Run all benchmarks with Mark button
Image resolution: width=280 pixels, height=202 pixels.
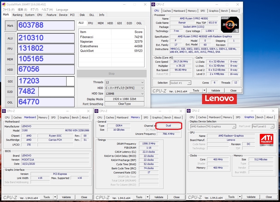[10, 26]
